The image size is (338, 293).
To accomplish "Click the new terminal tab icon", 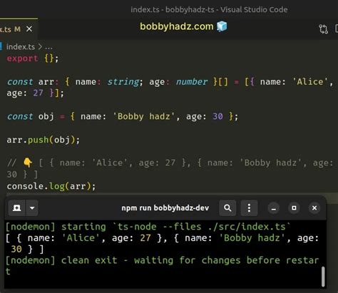I will (x=16, y=208).
